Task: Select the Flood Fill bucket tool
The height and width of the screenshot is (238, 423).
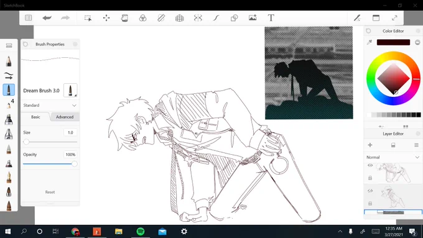Action: coord(124,18)
